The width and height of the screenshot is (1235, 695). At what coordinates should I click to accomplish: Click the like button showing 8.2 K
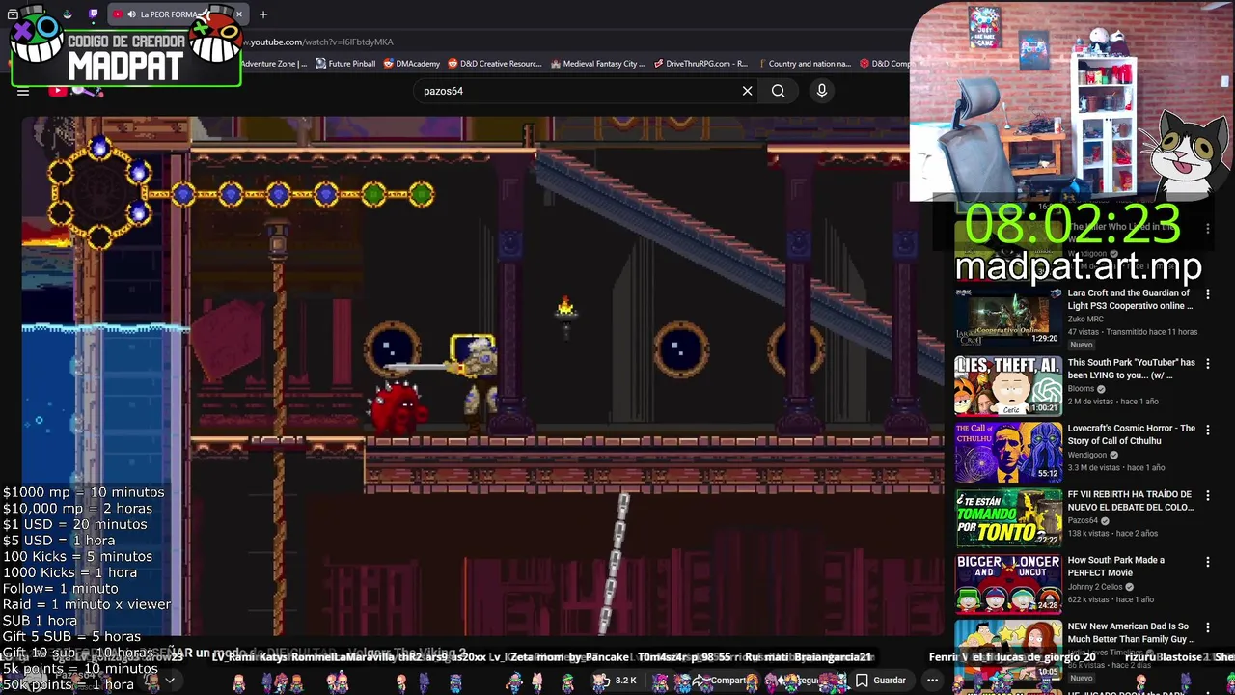coord(617,681)
